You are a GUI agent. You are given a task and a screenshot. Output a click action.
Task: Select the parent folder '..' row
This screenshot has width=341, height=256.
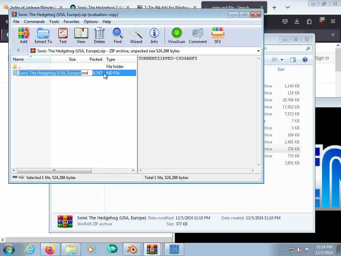point(74,67)
